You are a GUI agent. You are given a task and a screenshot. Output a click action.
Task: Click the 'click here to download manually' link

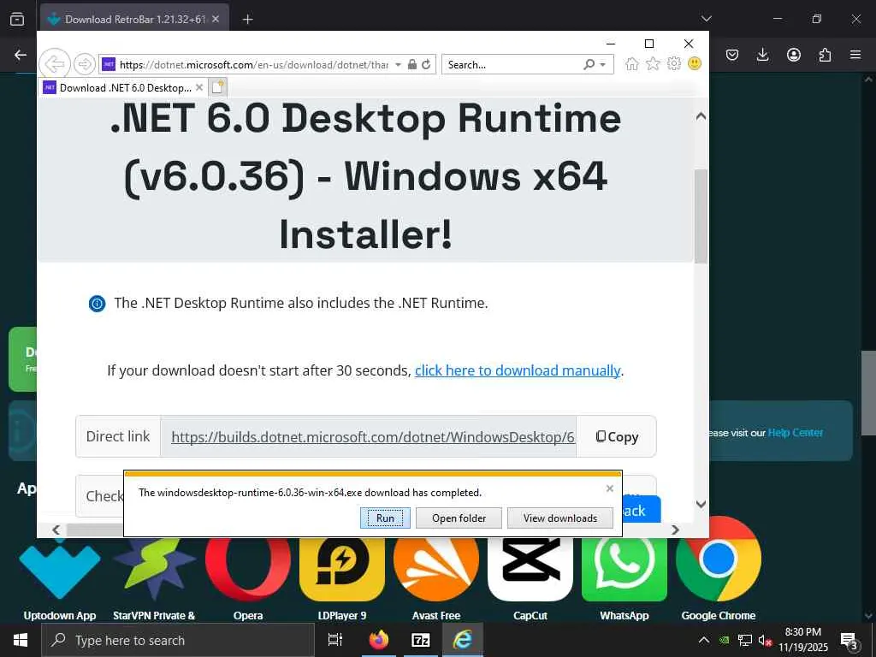(518, 370)
